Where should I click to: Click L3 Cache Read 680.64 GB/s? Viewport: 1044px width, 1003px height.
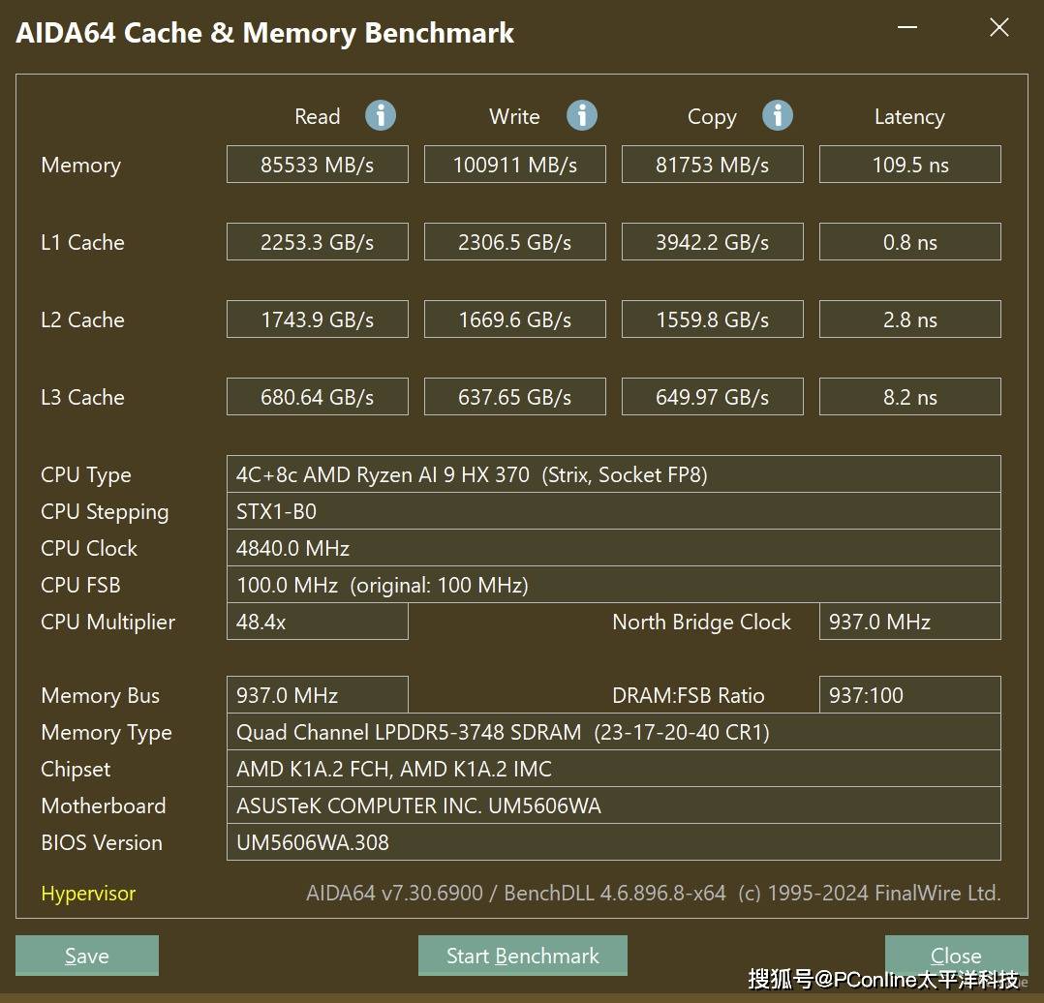tap(318, 397)
